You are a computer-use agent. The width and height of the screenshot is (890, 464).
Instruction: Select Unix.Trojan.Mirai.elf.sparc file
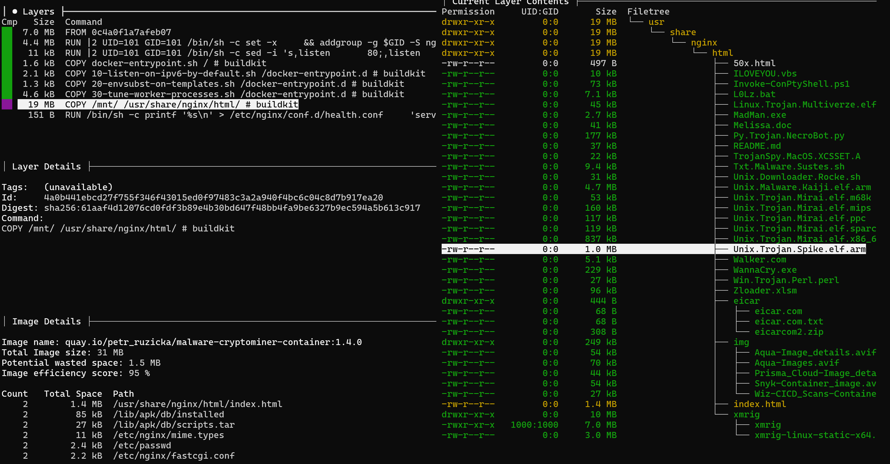tap(805, 229)
